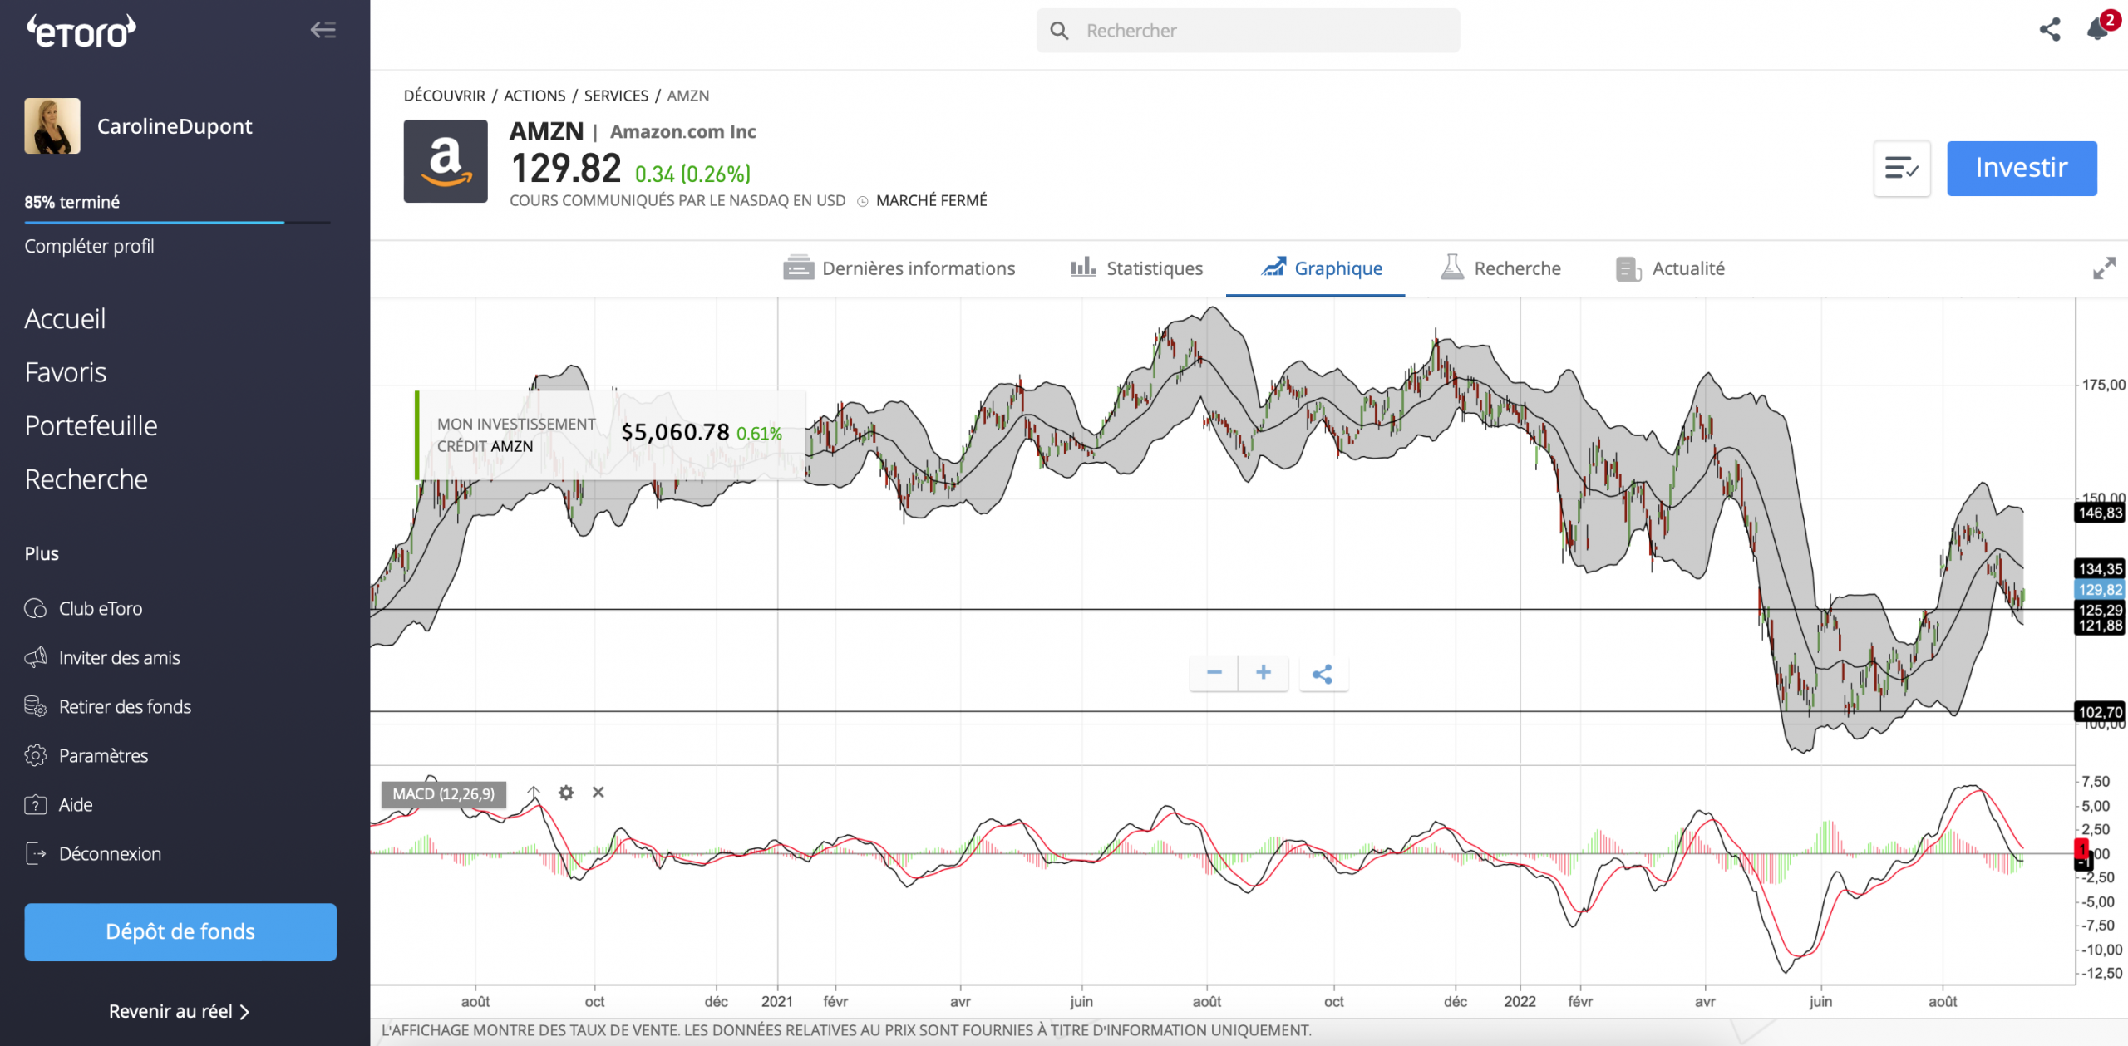Open Recherche in left sidebar
2128x1046 pixels.
click(86, 479)
